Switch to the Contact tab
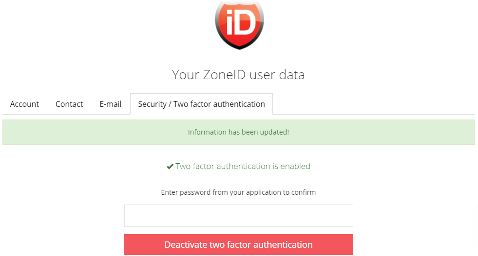Image resolution: width=478 pixels, height=256 pixels. (x=69, y=104)
